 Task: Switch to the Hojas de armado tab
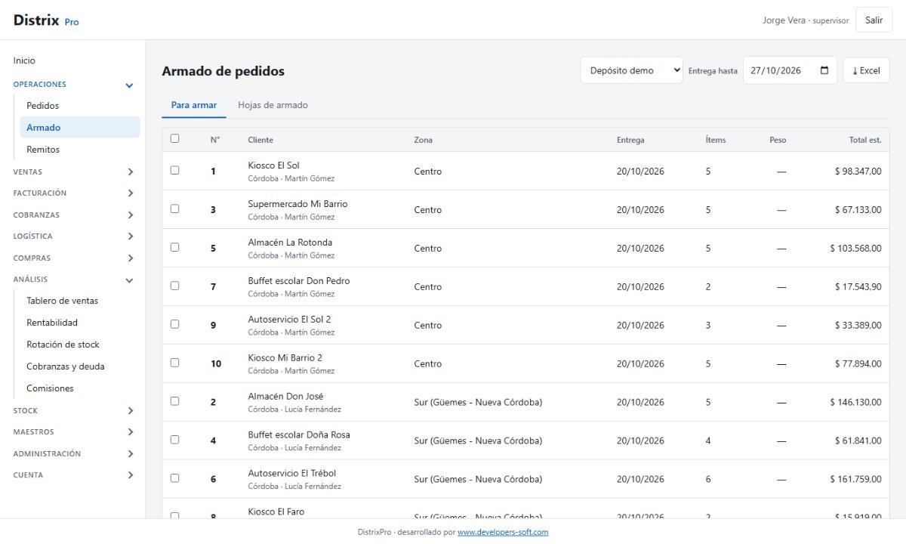click(x=273, y=106)
